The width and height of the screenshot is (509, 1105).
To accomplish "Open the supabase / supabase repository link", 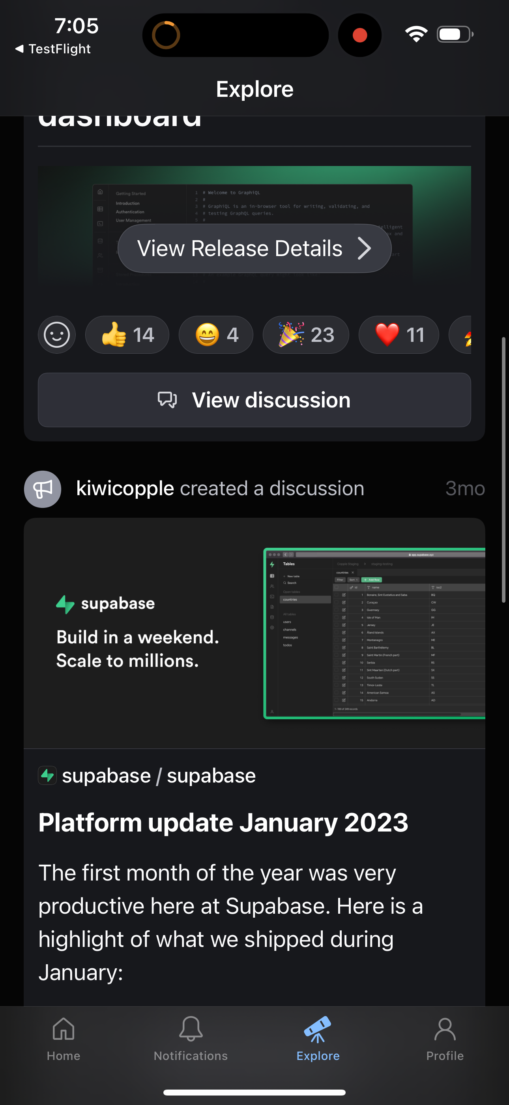I will pyautogui.click(x=158, y=775).
